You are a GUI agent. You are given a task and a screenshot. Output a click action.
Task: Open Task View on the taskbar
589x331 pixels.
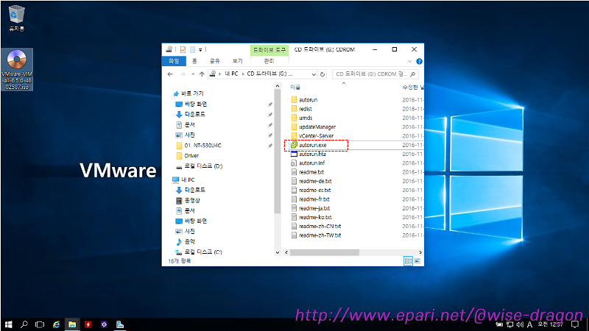pos(40,324)
